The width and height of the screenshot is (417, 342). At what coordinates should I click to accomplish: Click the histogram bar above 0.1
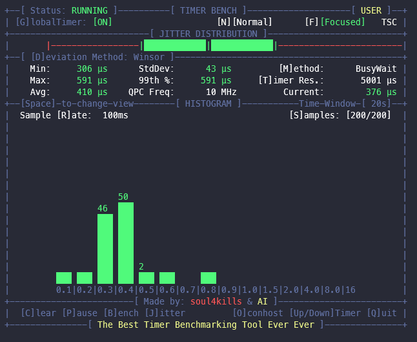(64, 278)
